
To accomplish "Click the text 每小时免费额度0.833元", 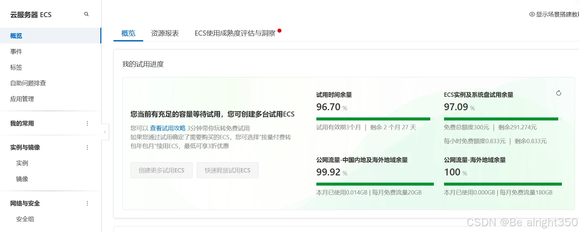I will click(x=475, y=141).
